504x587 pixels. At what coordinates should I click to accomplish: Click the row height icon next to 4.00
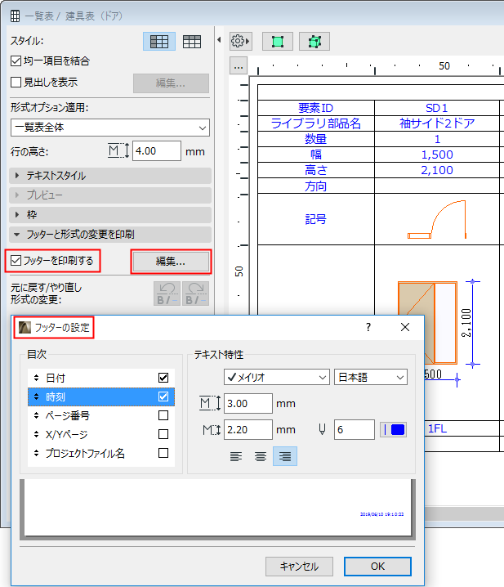118,151
